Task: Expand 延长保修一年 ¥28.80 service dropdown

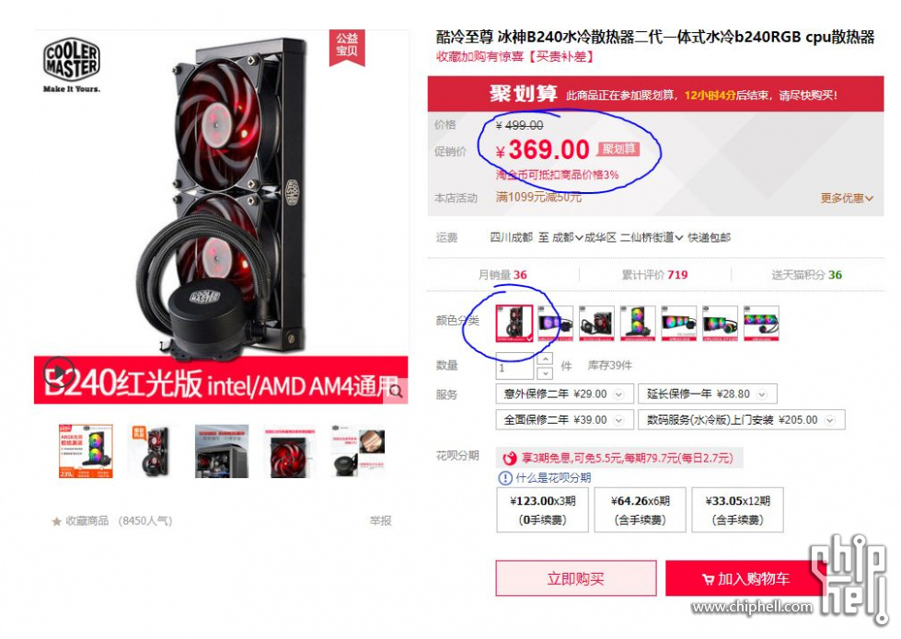Action: pos(762,394)
